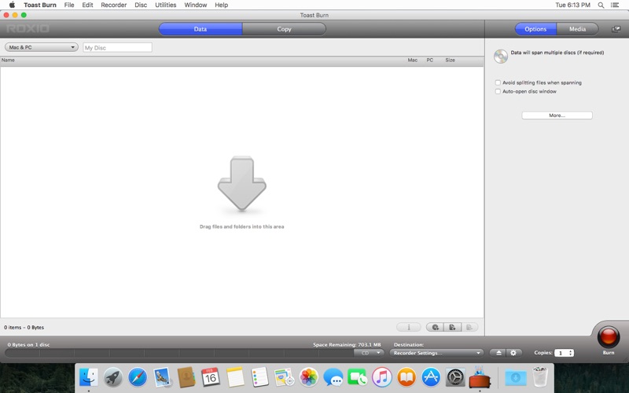Switch to the Copy tab

tap(284, 29)
